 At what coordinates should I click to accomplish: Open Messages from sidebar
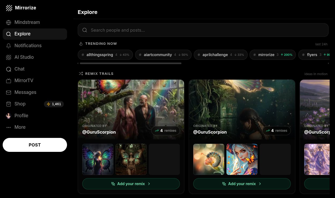(35, 92)
